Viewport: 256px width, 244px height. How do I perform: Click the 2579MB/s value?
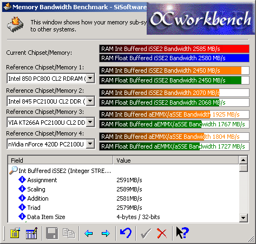(129, 208)
